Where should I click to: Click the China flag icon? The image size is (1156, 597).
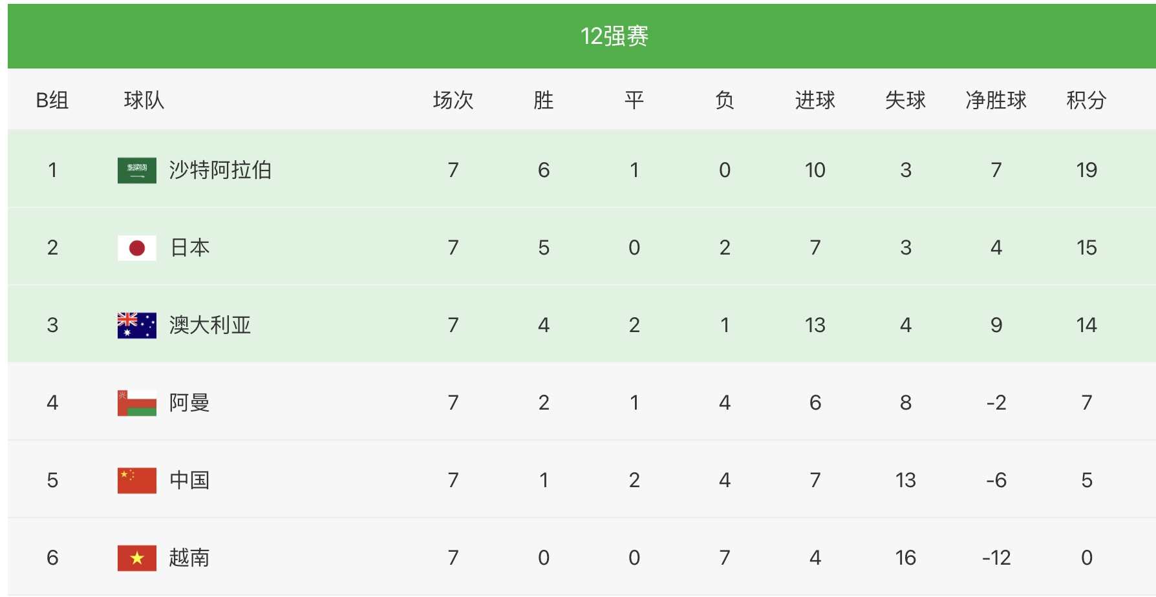(x=137, y=481)
